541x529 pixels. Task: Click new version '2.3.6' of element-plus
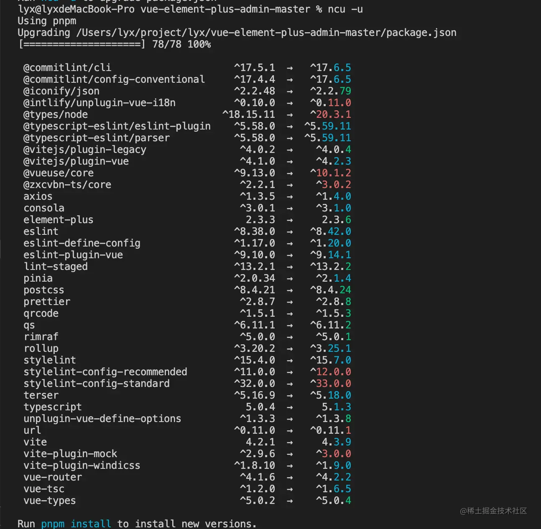(337, 220)
